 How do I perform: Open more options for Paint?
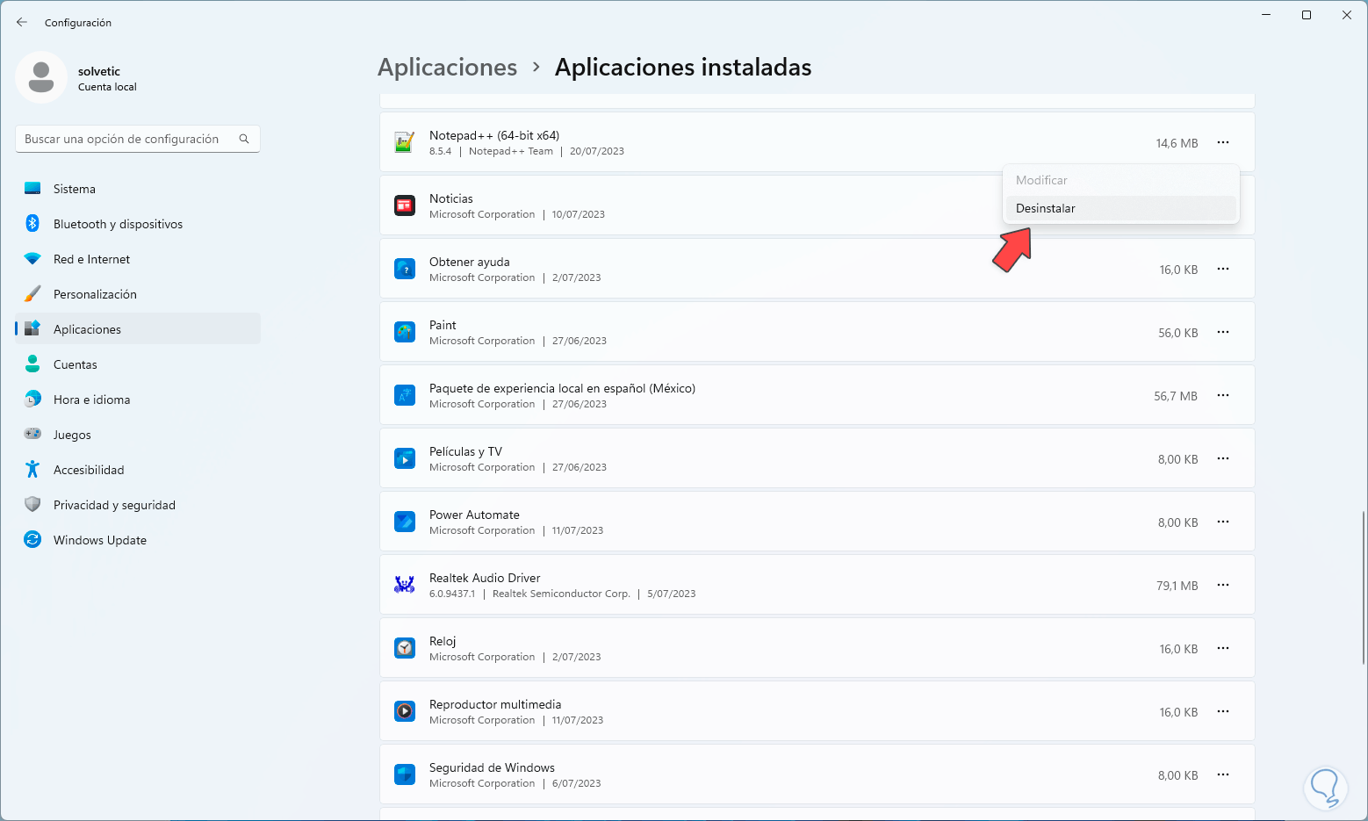coord(1223,332)
